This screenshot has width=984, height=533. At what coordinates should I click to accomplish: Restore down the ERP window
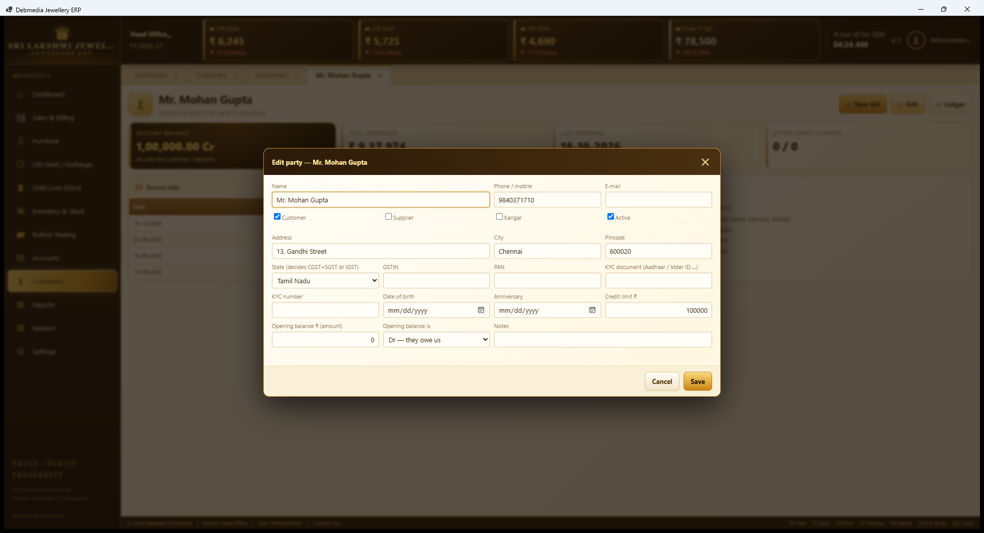[x=944, y=9]
